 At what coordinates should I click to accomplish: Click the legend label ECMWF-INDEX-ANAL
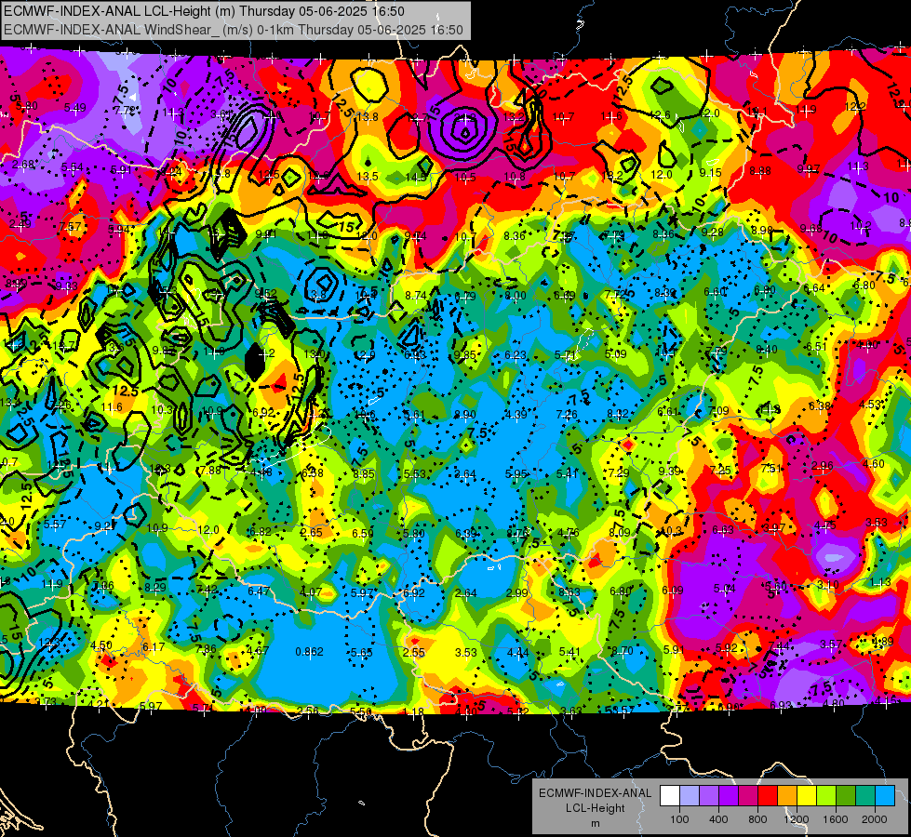click(x=595, y=793)
